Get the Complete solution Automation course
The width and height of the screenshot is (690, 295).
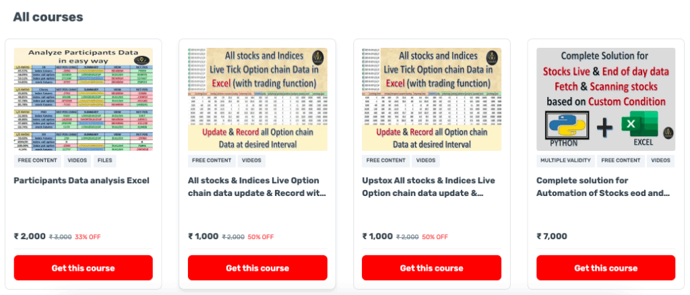pyautogui.click(x=606, y=268)
